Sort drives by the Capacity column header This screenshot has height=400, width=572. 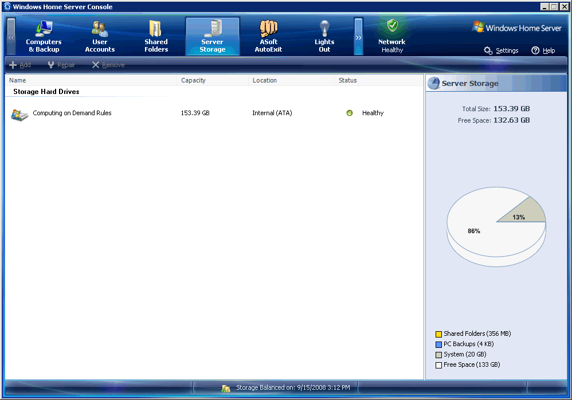pos(213,80)
